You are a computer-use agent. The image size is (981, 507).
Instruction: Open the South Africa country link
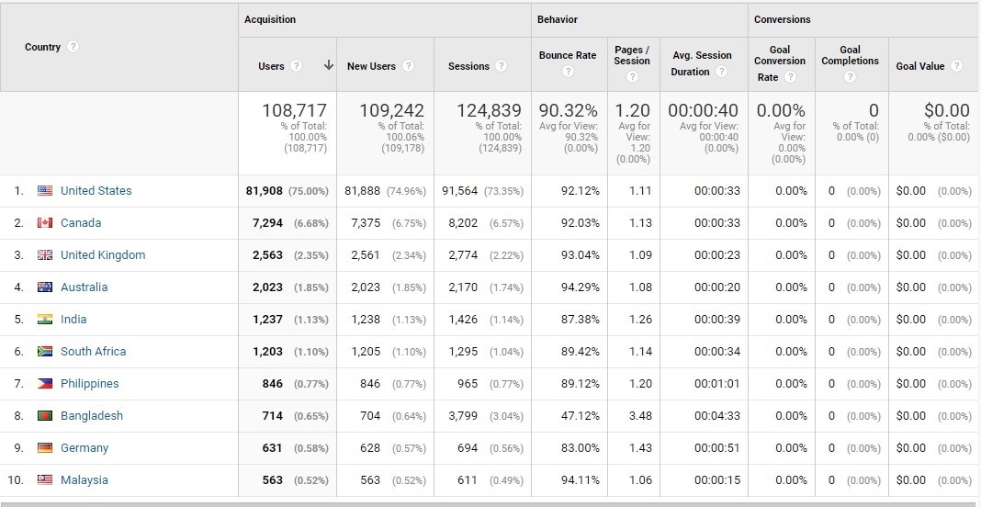(93, 352)
